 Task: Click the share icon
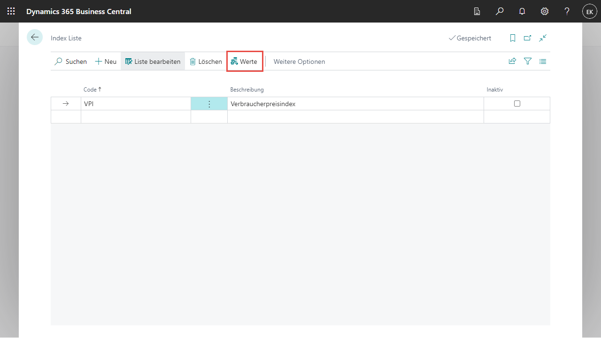(x=512, y=61)
